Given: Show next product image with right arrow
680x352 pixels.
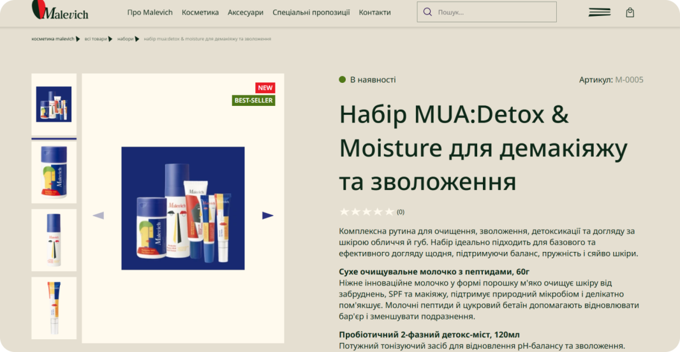Looking at the screenshot, I should tap(267, 216).
